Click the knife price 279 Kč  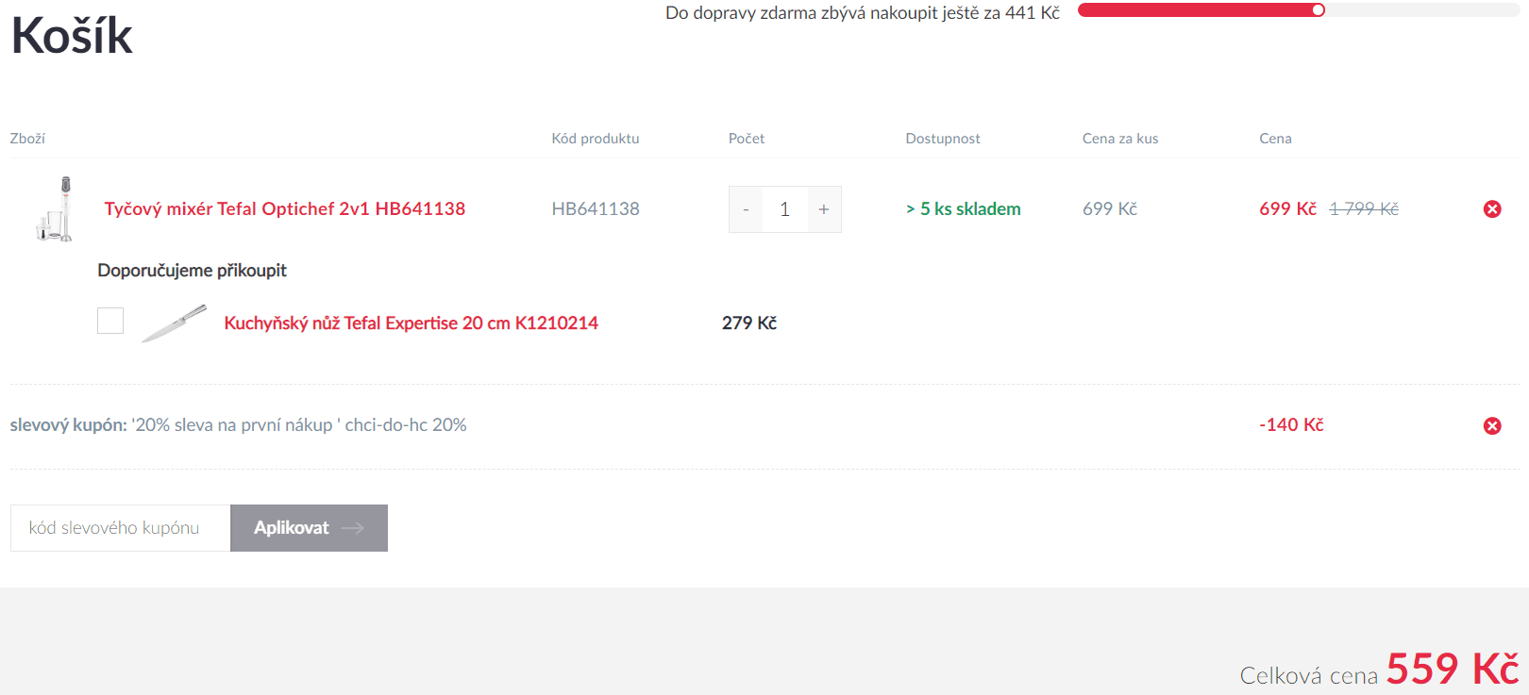click(x=749, y=323)
